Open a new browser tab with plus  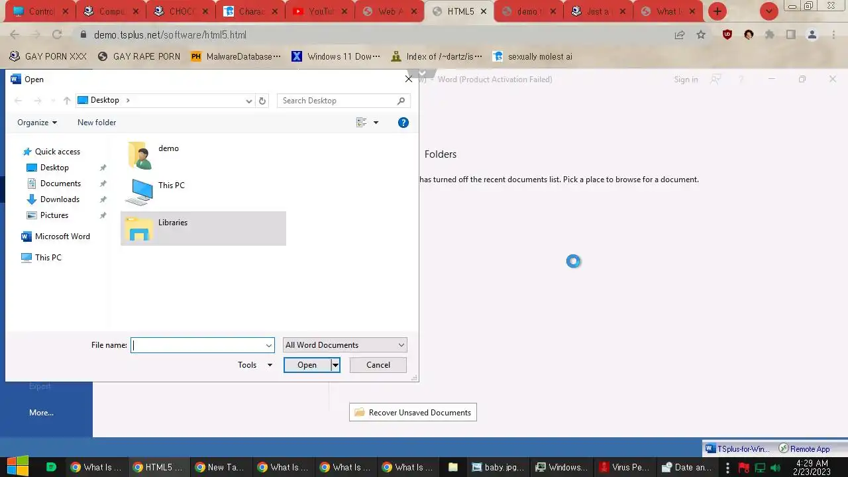pos(717,11)
